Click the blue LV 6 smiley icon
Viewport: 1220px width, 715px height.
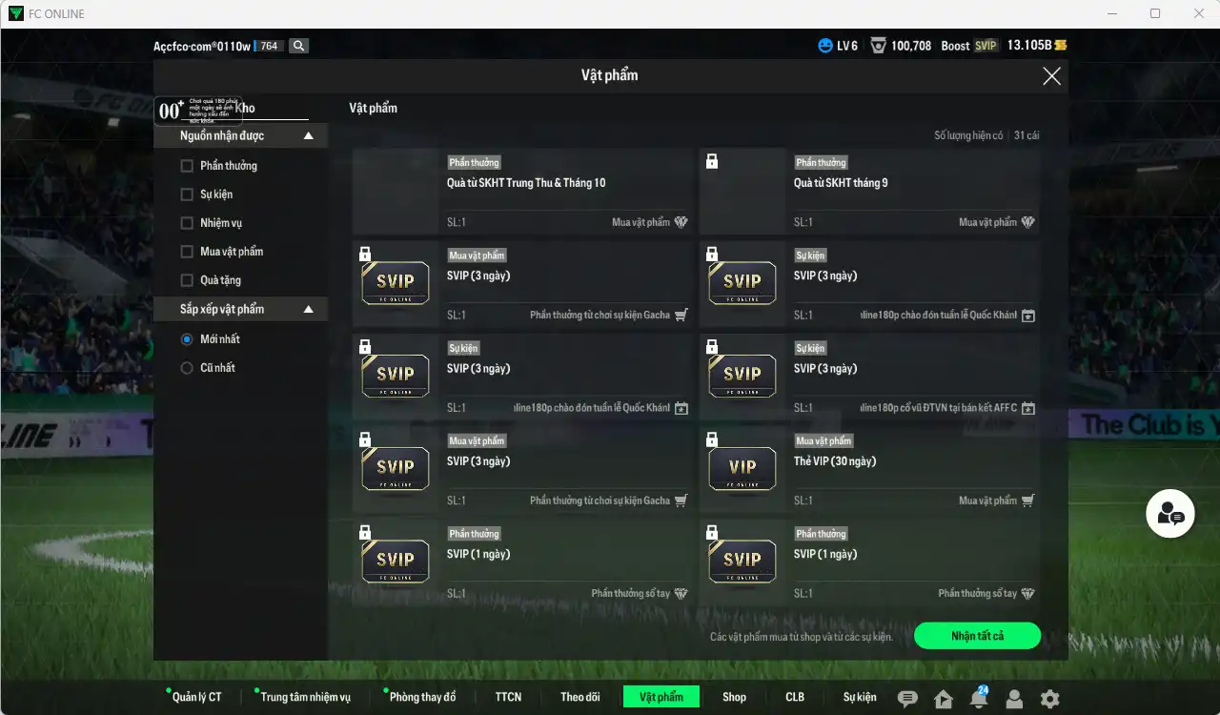[x=825, y=46]
